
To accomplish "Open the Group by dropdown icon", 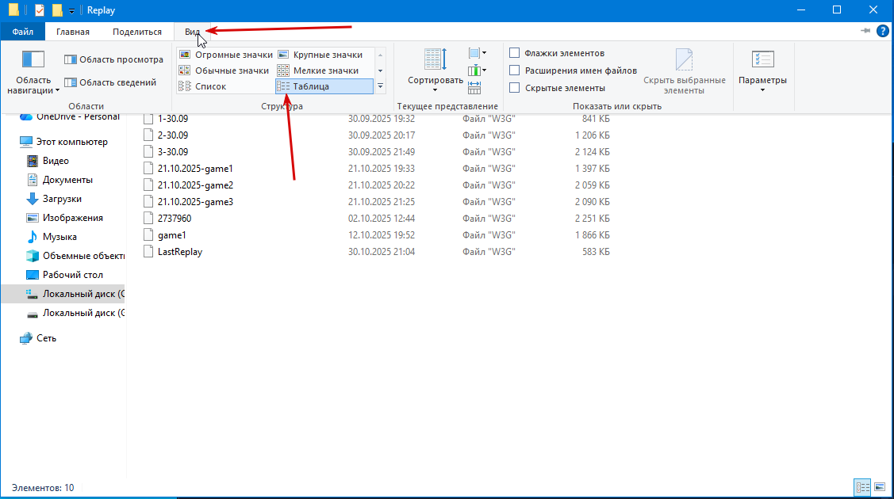I will point(478,53).
